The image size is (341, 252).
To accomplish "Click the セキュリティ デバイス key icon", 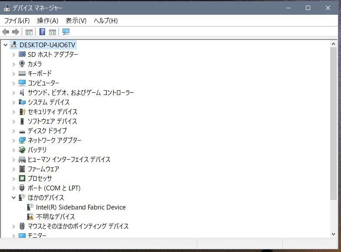I will pyautogui.click(x=23, y=111).
